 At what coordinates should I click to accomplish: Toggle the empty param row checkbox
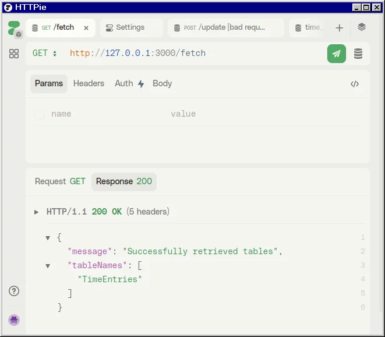[x=40, y=114]
